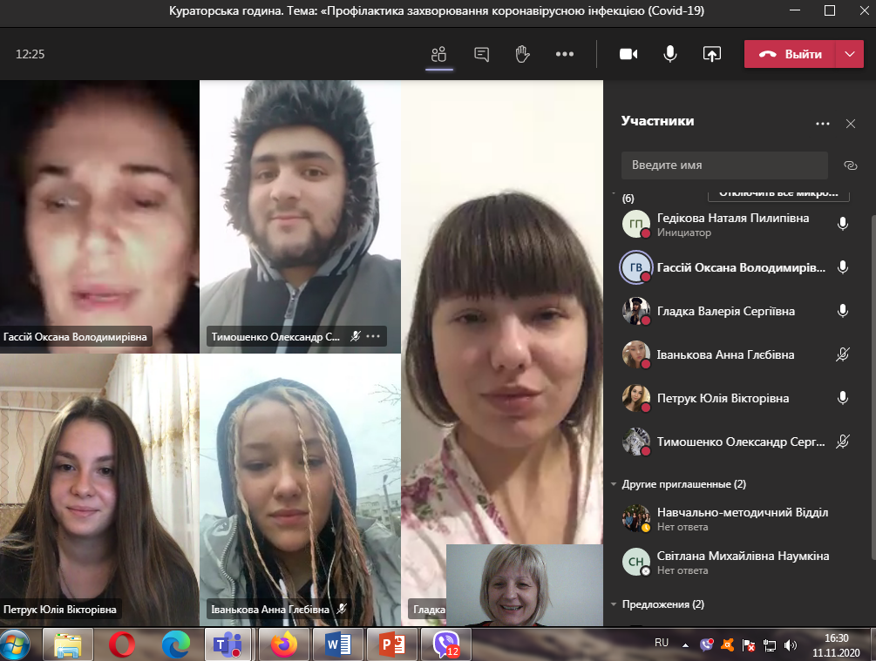Open the meeting chat icon
This screenshot has width=876, height=661.
[x=481, y=54]
